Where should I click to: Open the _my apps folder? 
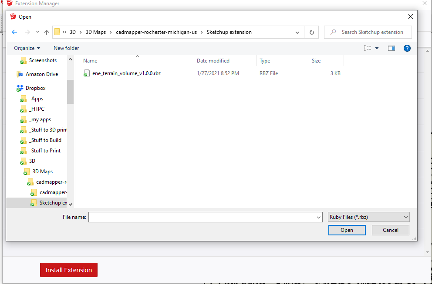(40, 119)
